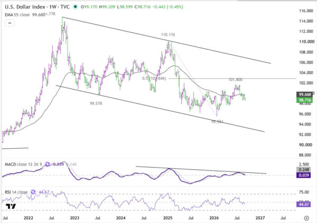Select the EMA 55 close indicator legend
This screenshot has width=317, height=223.
coord(17,15)
